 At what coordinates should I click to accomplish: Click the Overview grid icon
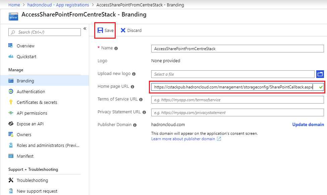click(x=11, y=46)
